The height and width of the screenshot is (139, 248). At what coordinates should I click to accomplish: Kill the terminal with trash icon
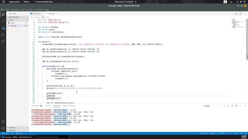pyautogui.click(x=236, y=106)
